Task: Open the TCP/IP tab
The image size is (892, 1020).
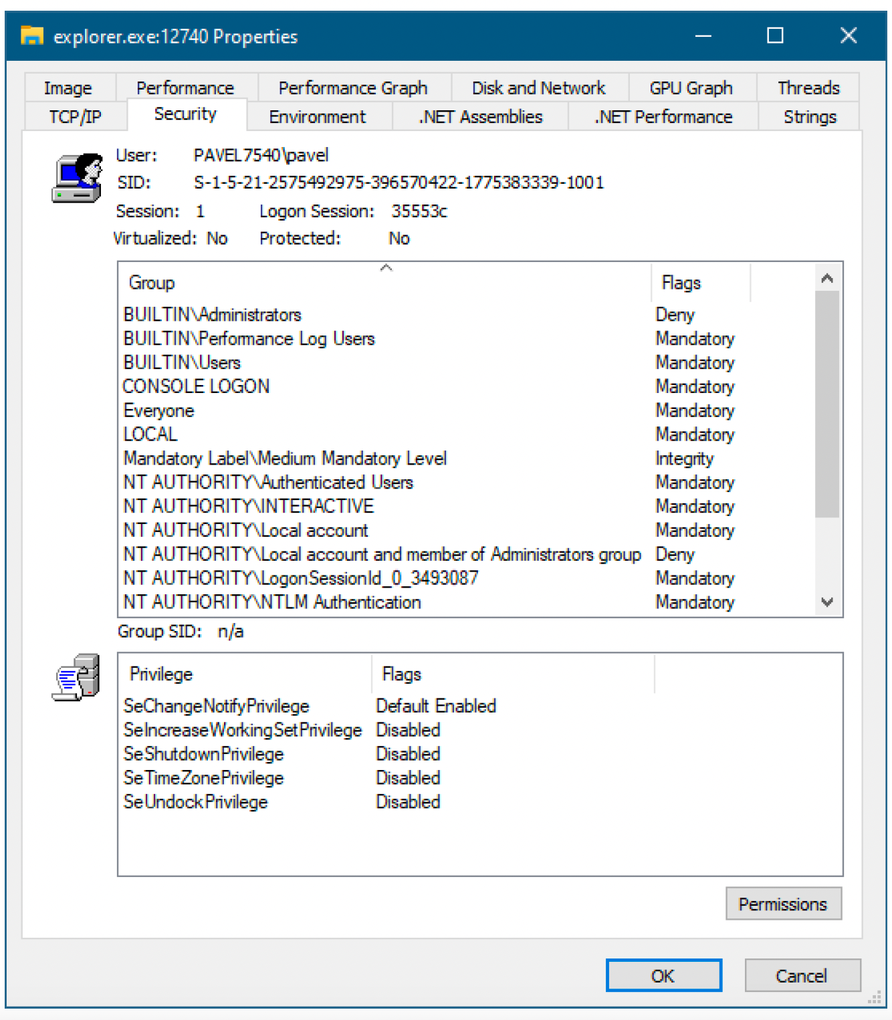Action: (x=75, y=117)
